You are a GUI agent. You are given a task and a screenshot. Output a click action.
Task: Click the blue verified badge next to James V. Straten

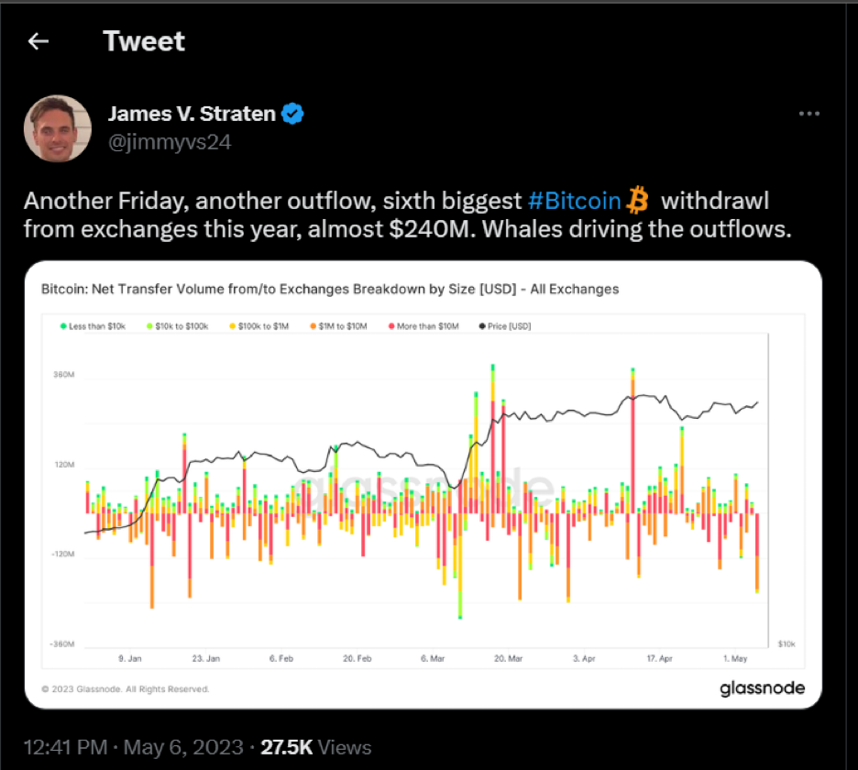pyautogui.click(x=292, y=113)
